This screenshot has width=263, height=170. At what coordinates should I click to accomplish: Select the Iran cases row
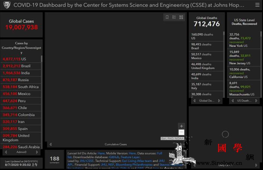[21, 122]
